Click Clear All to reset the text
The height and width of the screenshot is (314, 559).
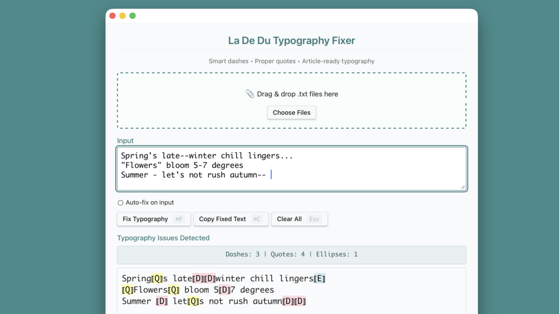tap(299, 219)
